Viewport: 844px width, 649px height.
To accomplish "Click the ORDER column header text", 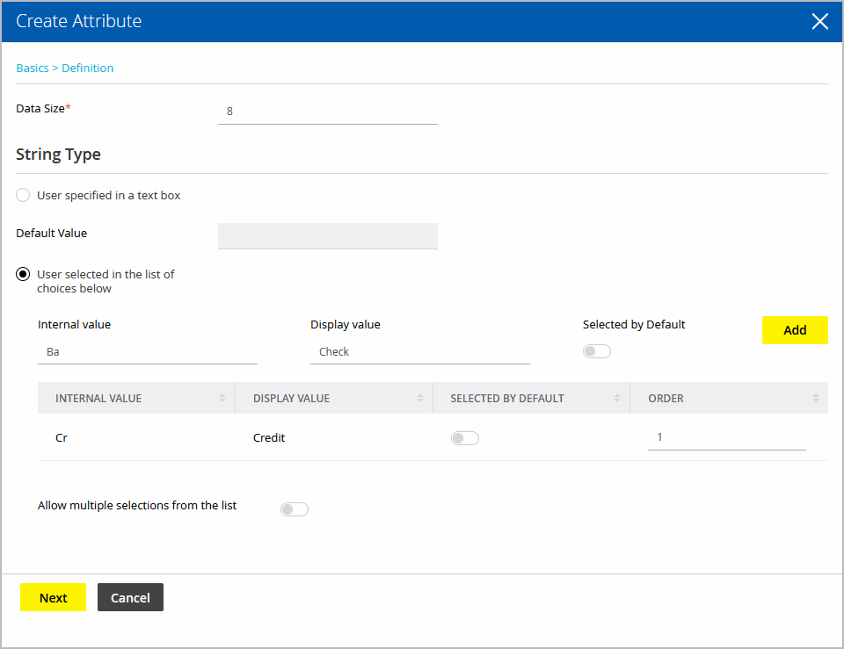I will (666, 399).
